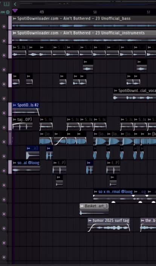
Task: Mute the track starting with taj..OP) clip
Action: (4, 127)
